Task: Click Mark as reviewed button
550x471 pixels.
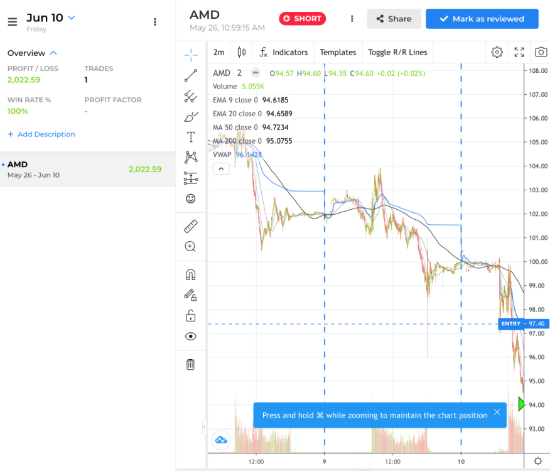Action: (x=482, y=19)
